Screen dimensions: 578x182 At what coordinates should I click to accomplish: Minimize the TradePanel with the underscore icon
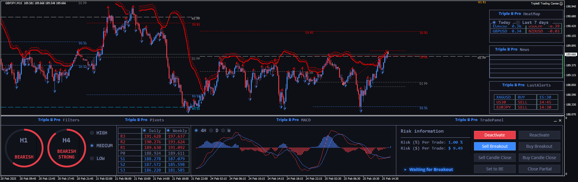[555, 121]
